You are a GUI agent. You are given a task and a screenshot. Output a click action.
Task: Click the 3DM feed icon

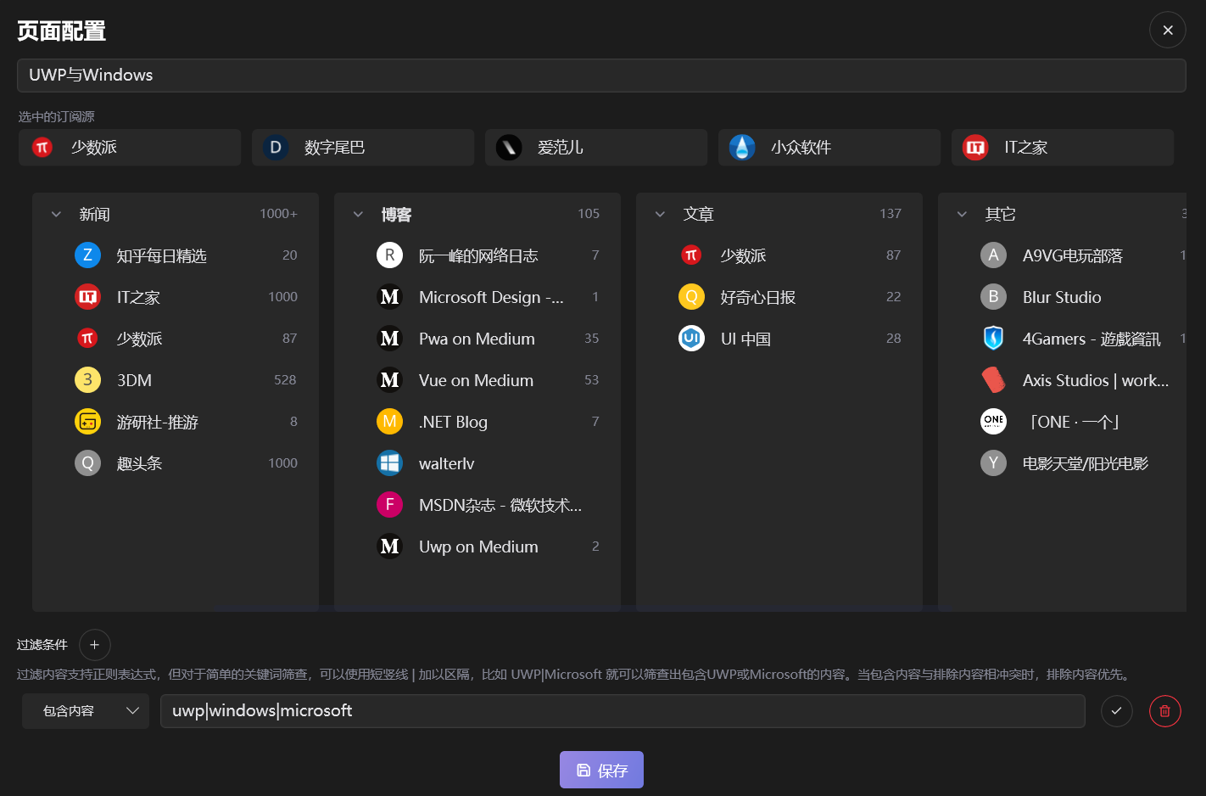click(87, 380)
